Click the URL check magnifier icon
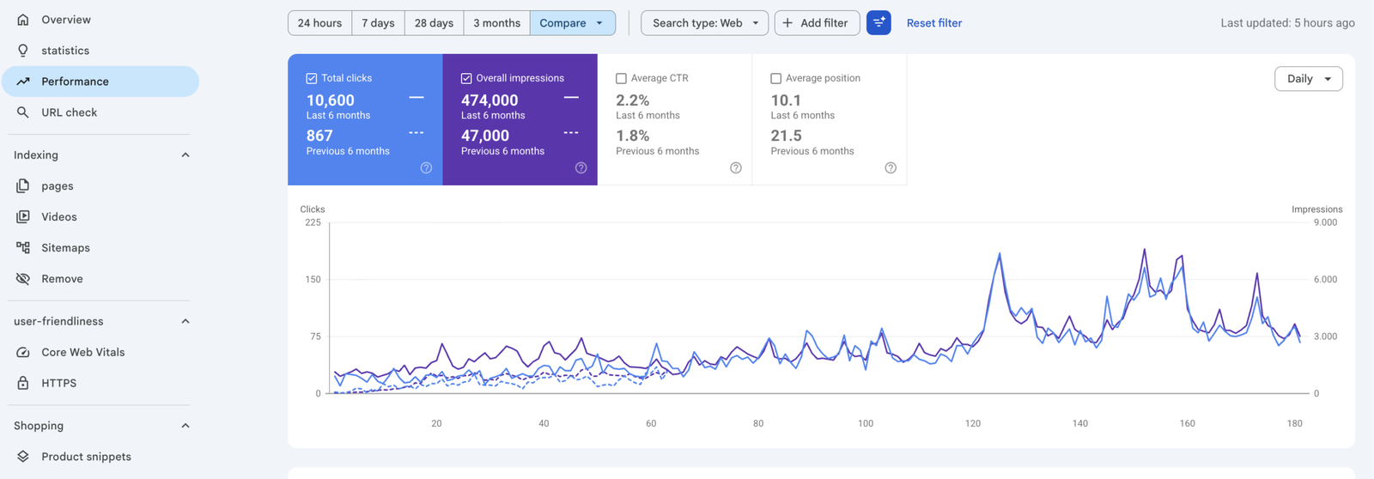Screen dimensions: 1374x479 click(x=23, y=112)
